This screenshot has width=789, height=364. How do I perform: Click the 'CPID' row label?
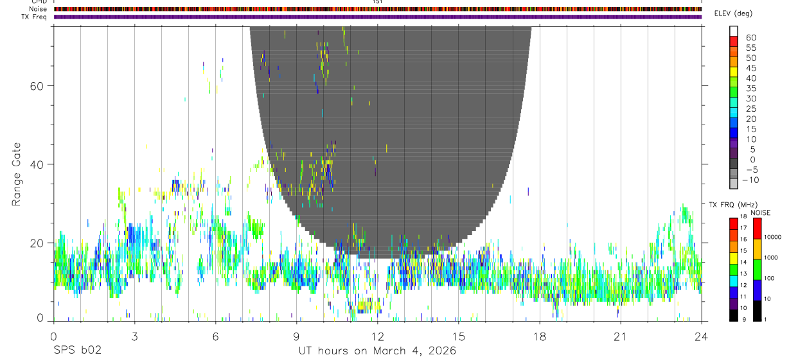(39, 2)
